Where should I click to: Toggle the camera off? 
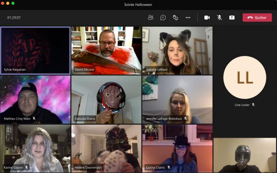(x=207, y=18)
